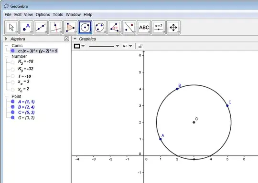This screenshot has height=183, width=258.
Task: Open the View menu
Action: (x=29, y=15)
